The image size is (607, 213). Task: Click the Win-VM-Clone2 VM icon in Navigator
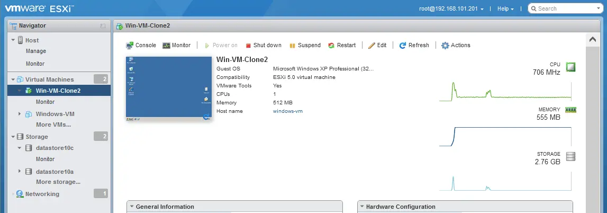(x=29, y=91)
